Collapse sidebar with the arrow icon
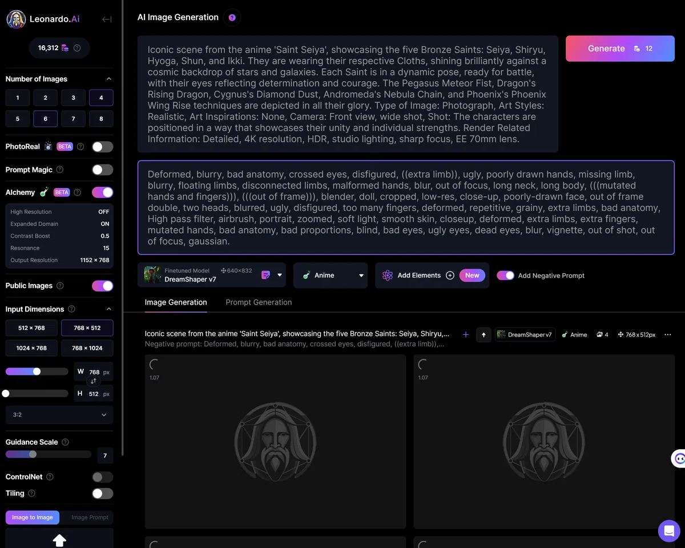The height and width of the screenshot is (548, 685). click(x=107, y=19)
